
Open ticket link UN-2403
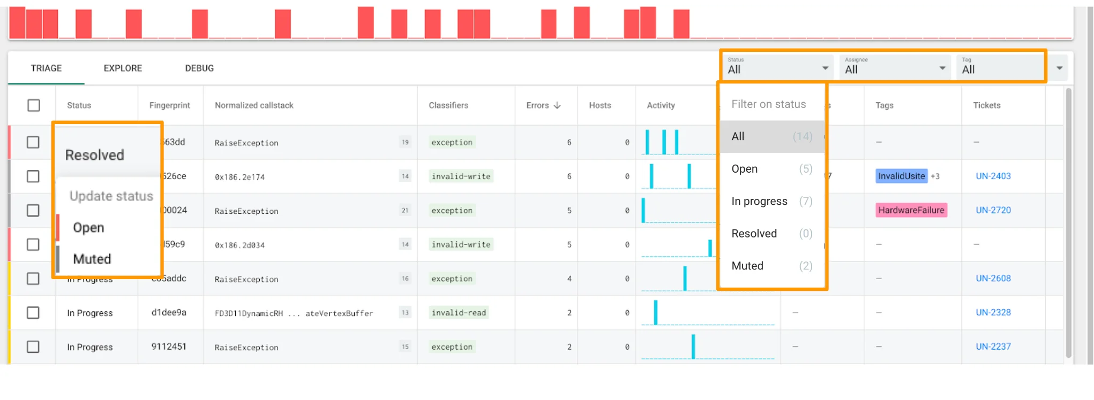[x=993, y=176]
